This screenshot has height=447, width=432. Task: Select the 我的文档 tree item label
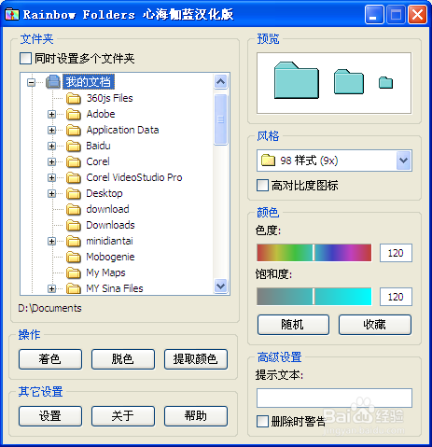coord(89,82)
